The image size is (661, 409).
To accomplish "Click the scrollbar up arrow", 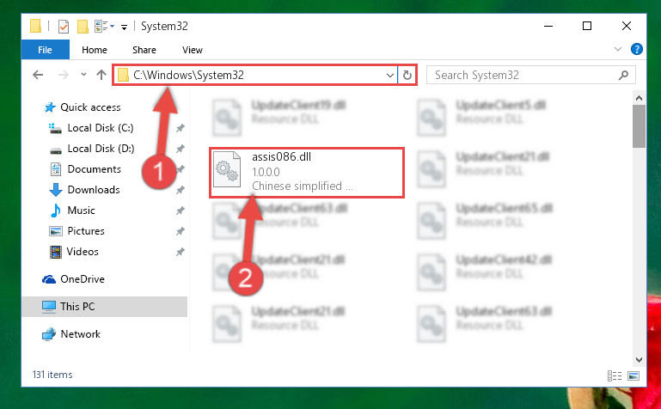I will 639,98.
